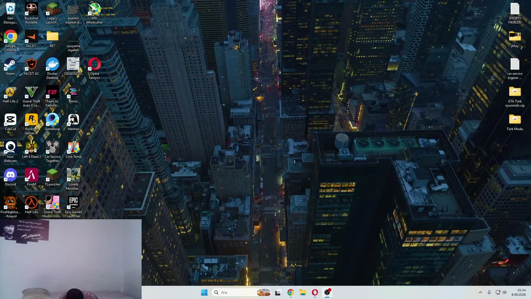This screenshot has width=531, height=299.
Task: Select the jhfuy folder
Action: click(x=515, y=39)
